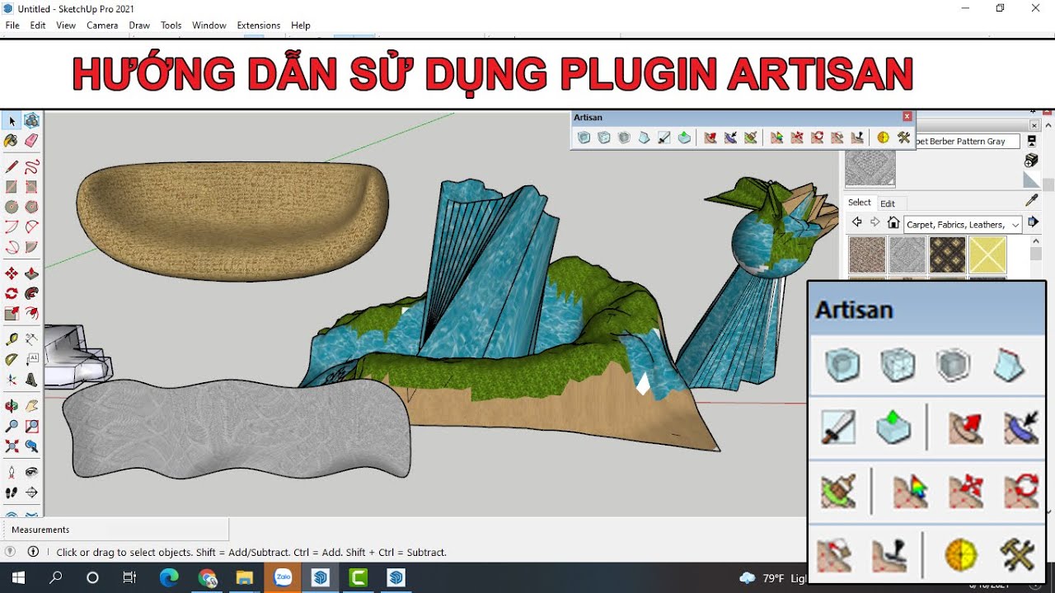The image size is (1055, 593).
Task: Select the brown carpet material swatch
Action: pyautogui.click(x=867, y=255)
